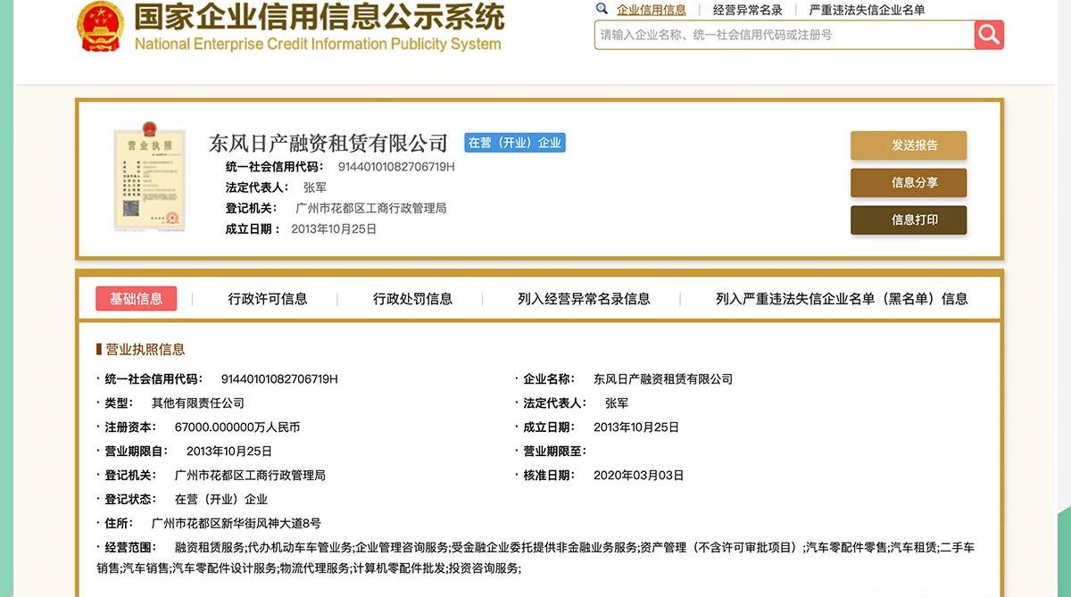Click registered capital 67000.000000万人民币
The width and height of the screenshot is (1071, 597).
click(237, 427)
